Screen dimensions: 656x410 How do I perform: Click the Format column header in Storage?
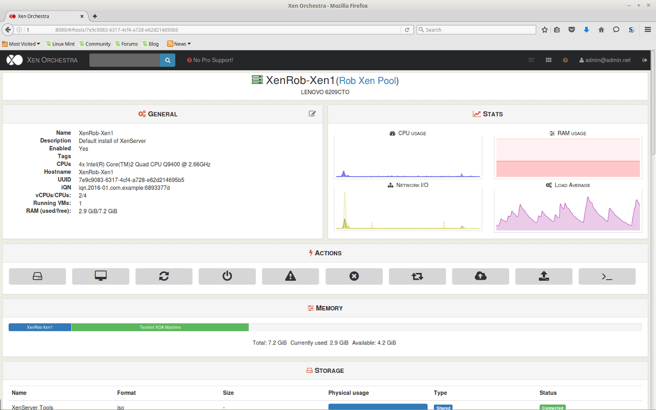point(126,392)
